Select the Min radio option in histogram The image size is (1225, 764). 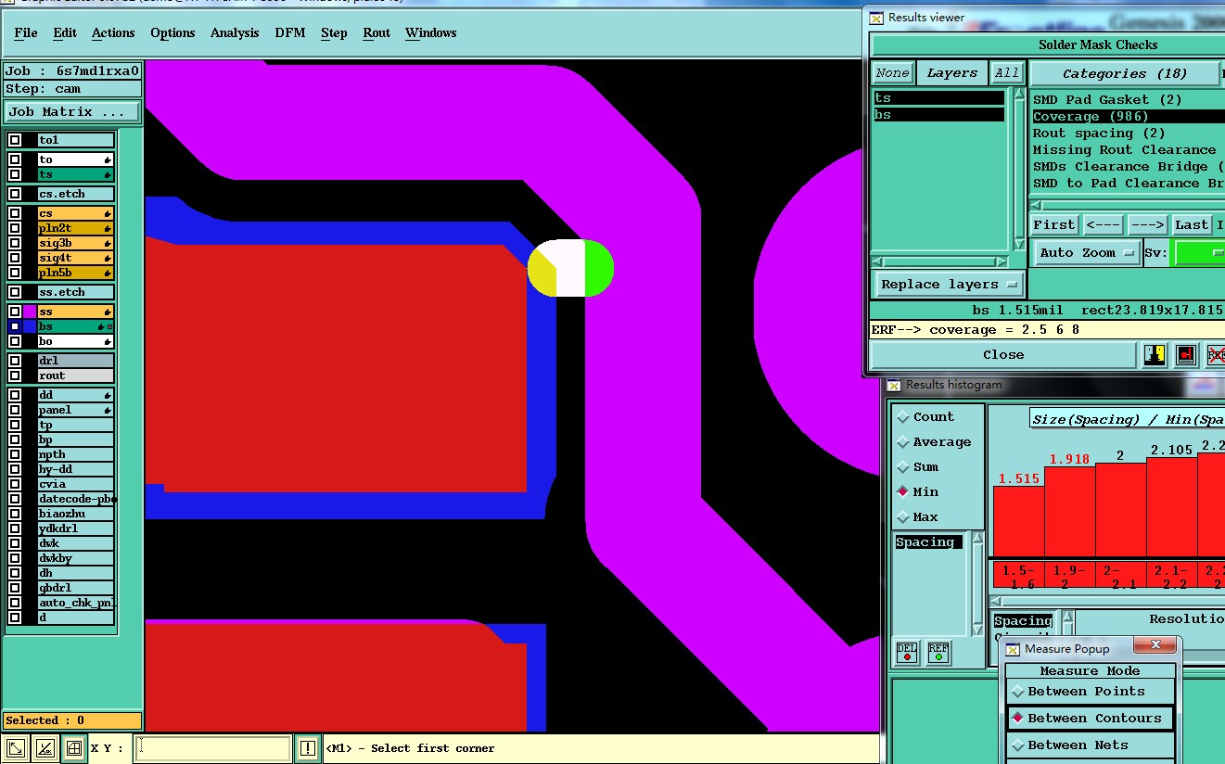click(903, 492)
